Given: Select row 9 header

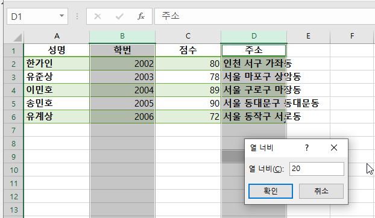Looking at the screenshot, I should coord(14,157).
